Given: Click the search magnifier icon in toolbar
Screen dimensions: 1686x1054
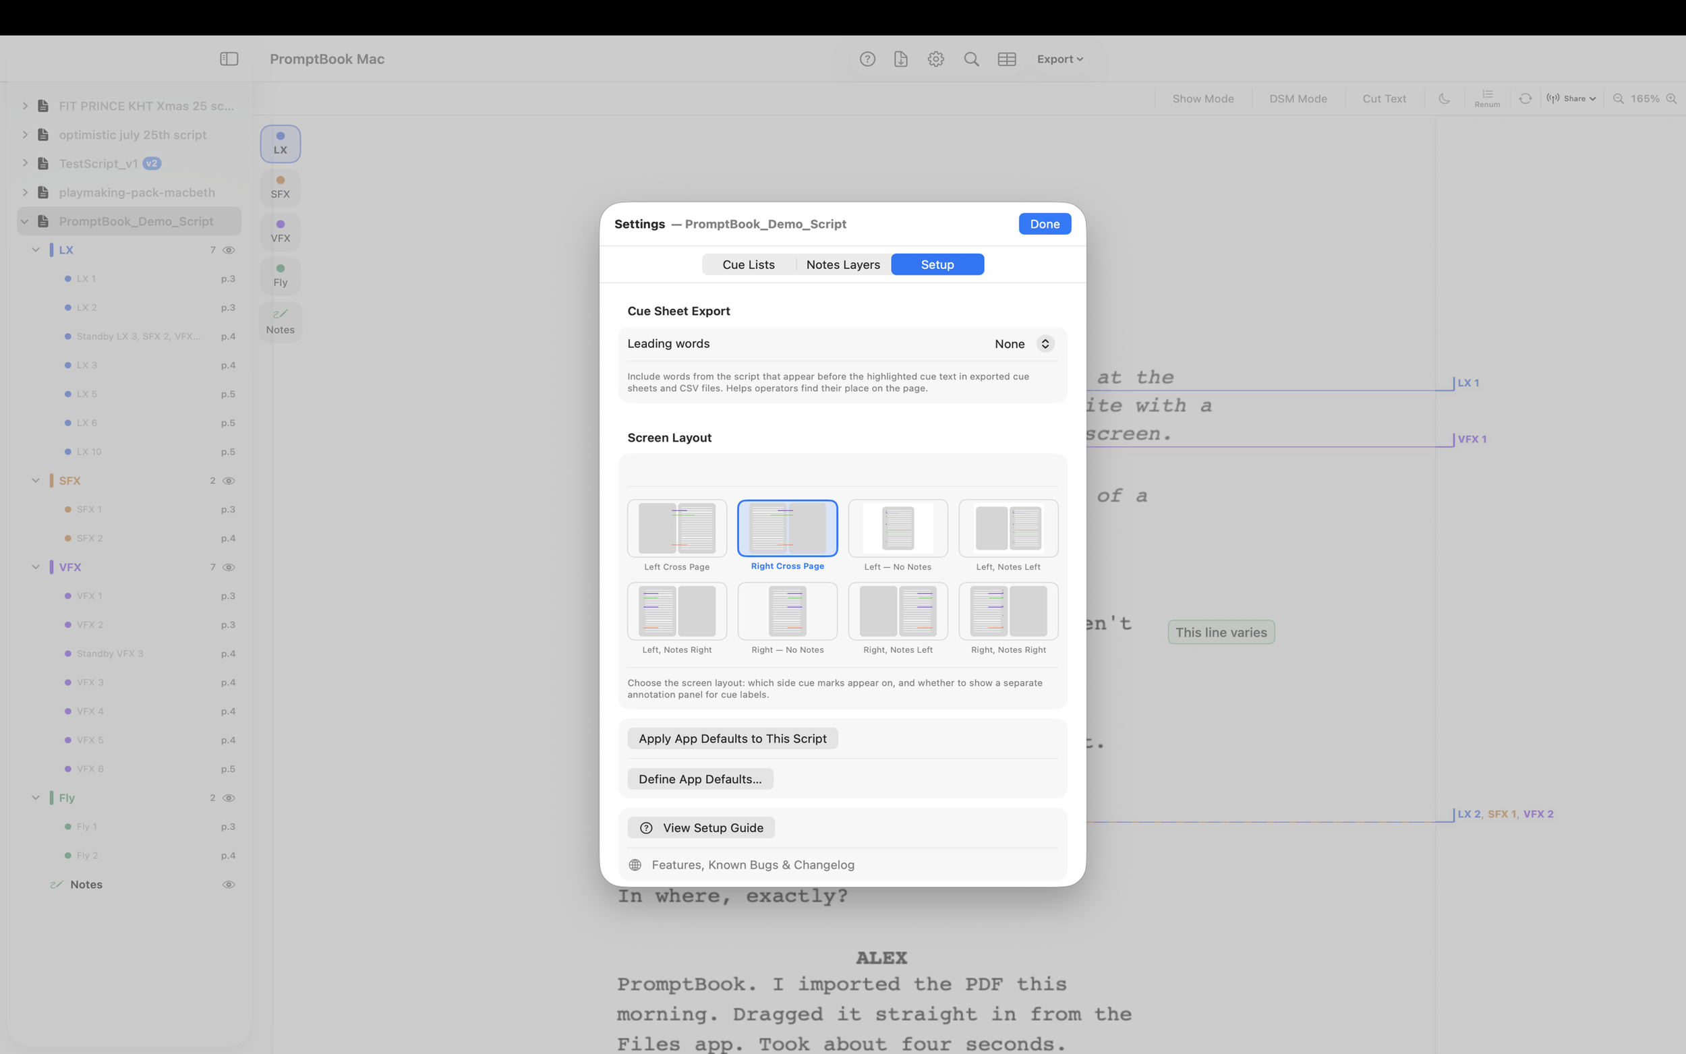Looking at the screenshot, I should [x=971, y=59].
